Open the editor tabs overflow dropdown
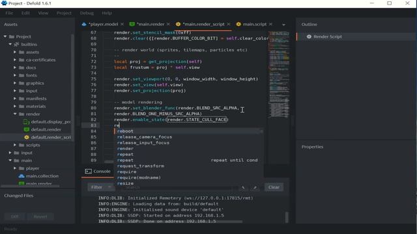Screen dimensions: 417x234 tap(284, 25)
